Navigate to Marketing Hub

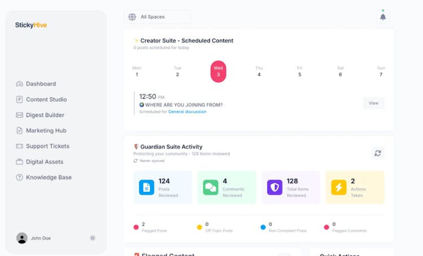point(46,131)
